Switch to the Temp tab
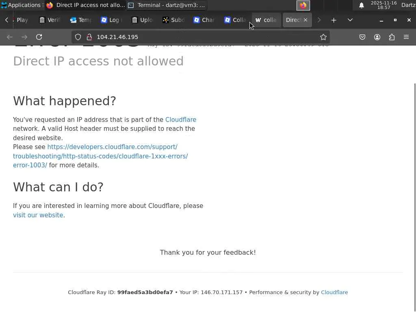The image size is (416, 312). point(81,20)
